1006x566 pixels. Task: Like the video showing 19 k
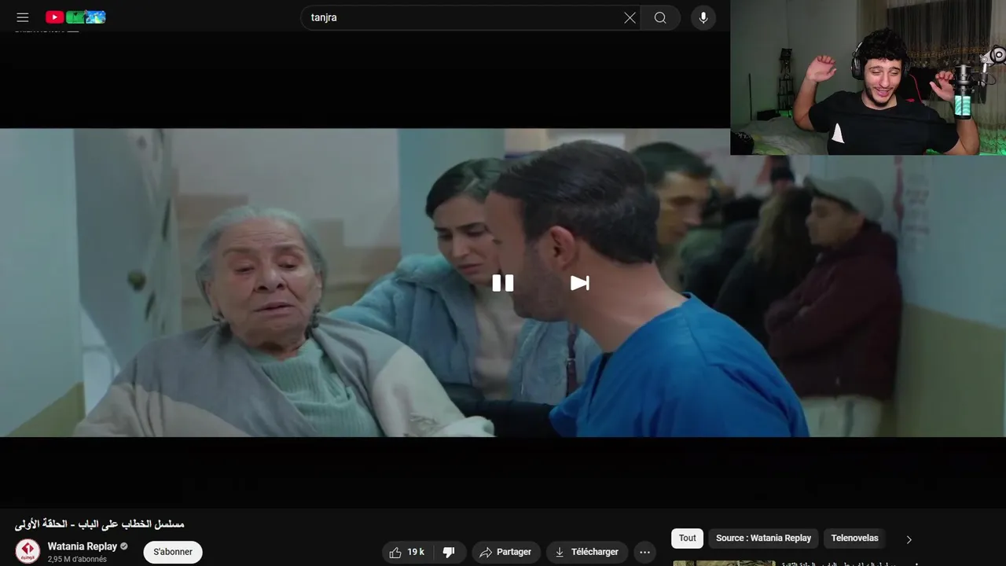[x=407, y=552]
